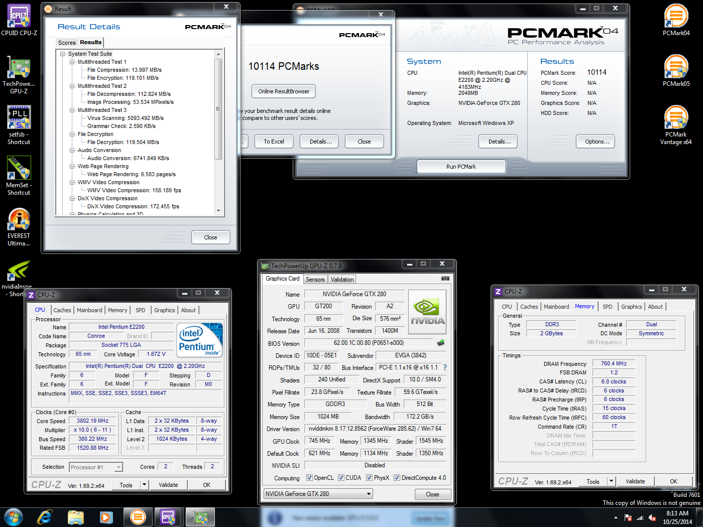The width and height of the screenshot is (703, 527).
Task: Click the Bus Interface question mark icon
Action: [444, 367]
